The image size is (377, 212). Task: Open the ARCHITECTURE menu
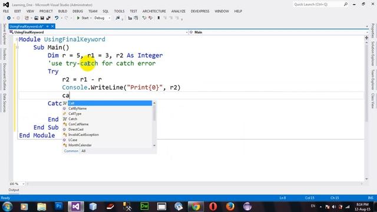click(x=154, y=11)
